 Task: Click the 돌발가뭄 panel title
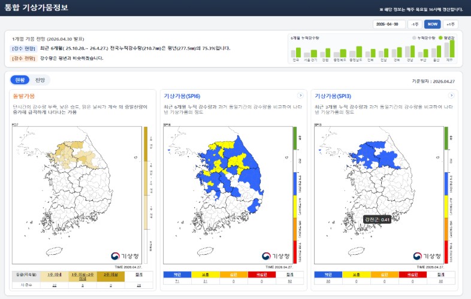24,96
